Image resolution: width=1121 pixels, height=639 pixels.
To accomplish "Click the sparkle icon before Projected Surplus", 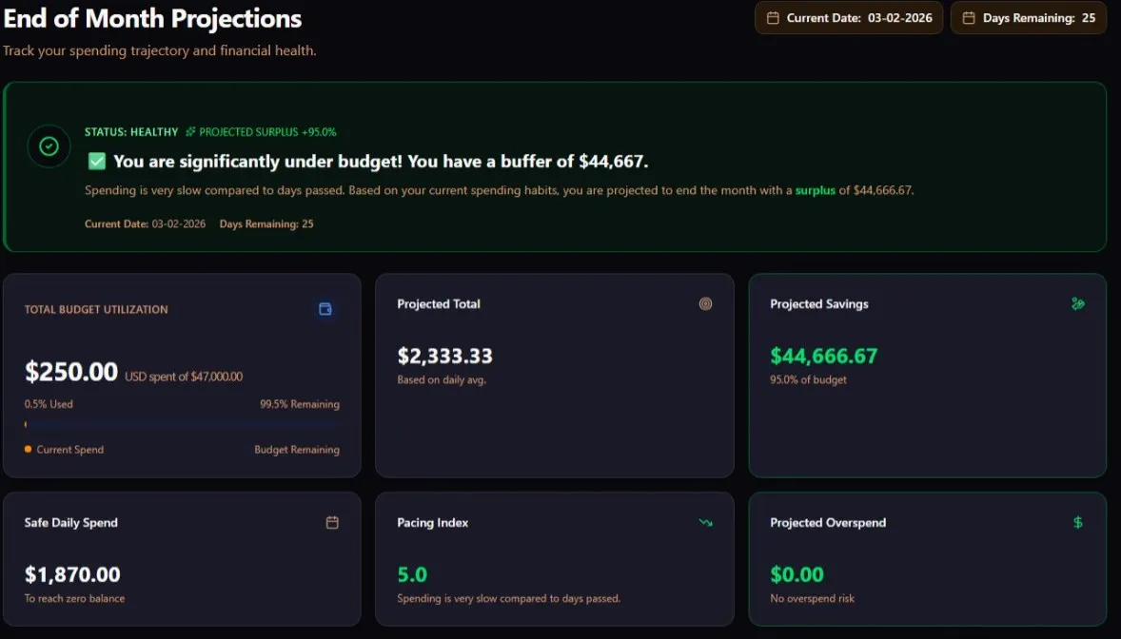I will tap(190, 131).
